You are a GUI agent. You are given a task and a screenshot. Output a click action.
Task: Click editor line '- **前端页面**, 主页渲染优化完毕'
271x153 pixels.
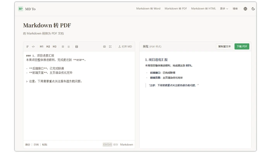(x=49, y=72)
